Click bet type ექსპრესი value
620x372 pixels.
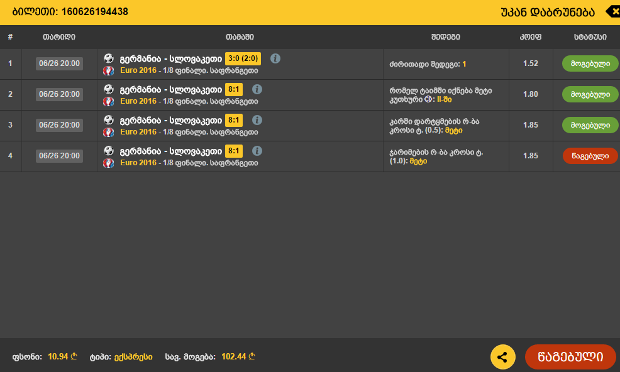133,357
